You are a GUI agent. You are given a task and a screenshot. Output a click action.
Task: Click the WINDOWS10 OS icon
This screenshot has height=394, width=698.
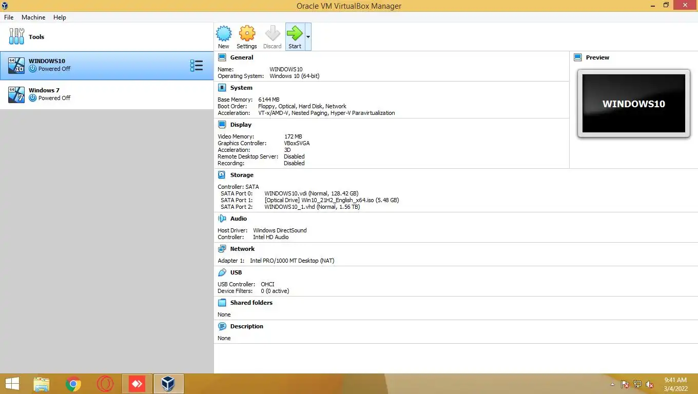coord(16,65)
